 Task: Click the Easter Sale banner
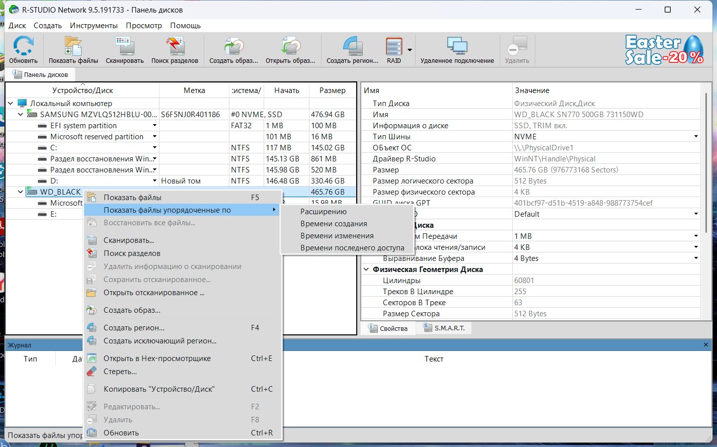pyautogui.click(x=664, y=50)
